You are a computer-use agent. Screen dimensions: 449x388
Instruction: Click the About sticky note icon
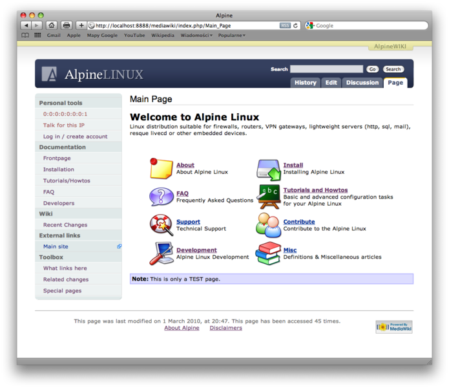(162, 169)
